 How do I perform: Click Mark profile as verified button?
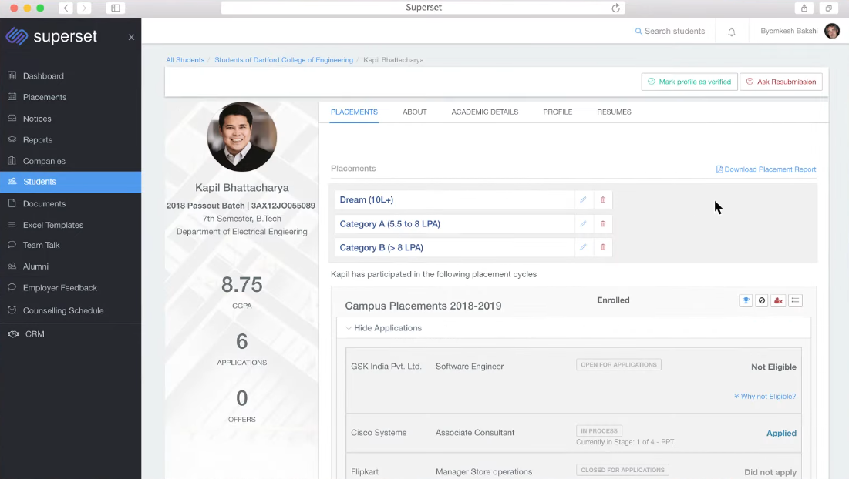point(689,82)
